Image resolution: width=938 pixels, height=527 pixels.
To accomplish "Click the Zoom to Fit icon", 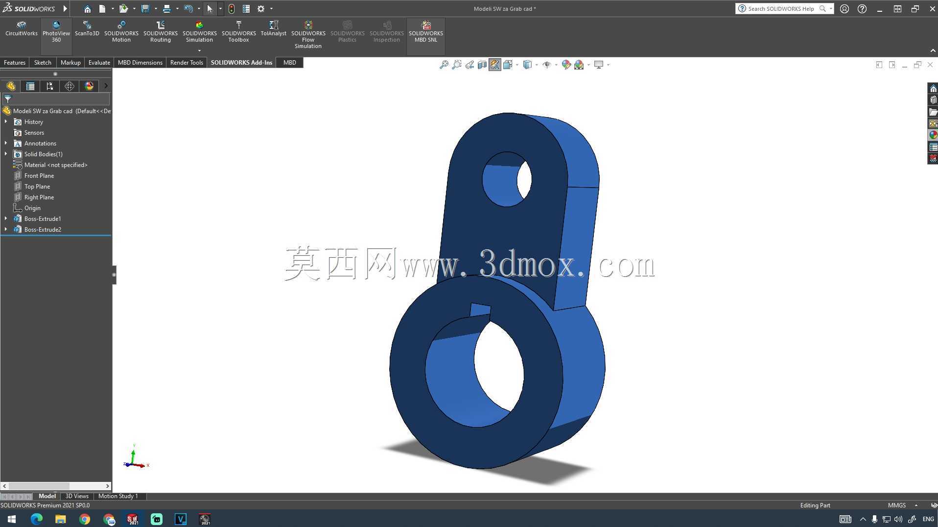I will pos(444,65).
